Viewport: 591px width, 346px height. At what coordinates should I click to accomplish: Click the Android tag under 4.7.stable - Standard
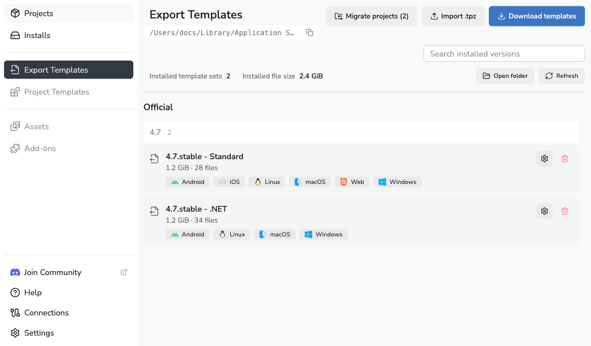188,182
